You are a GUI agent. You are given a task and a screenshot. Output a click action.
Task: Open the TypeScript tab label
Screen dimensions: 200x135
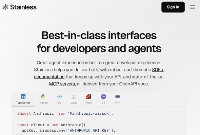[x=23, y=103]
